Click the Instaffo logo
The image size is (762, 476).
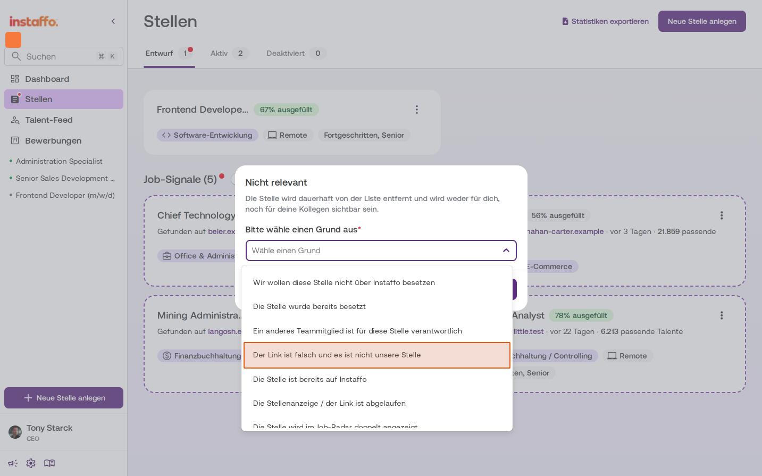point(34,21)
